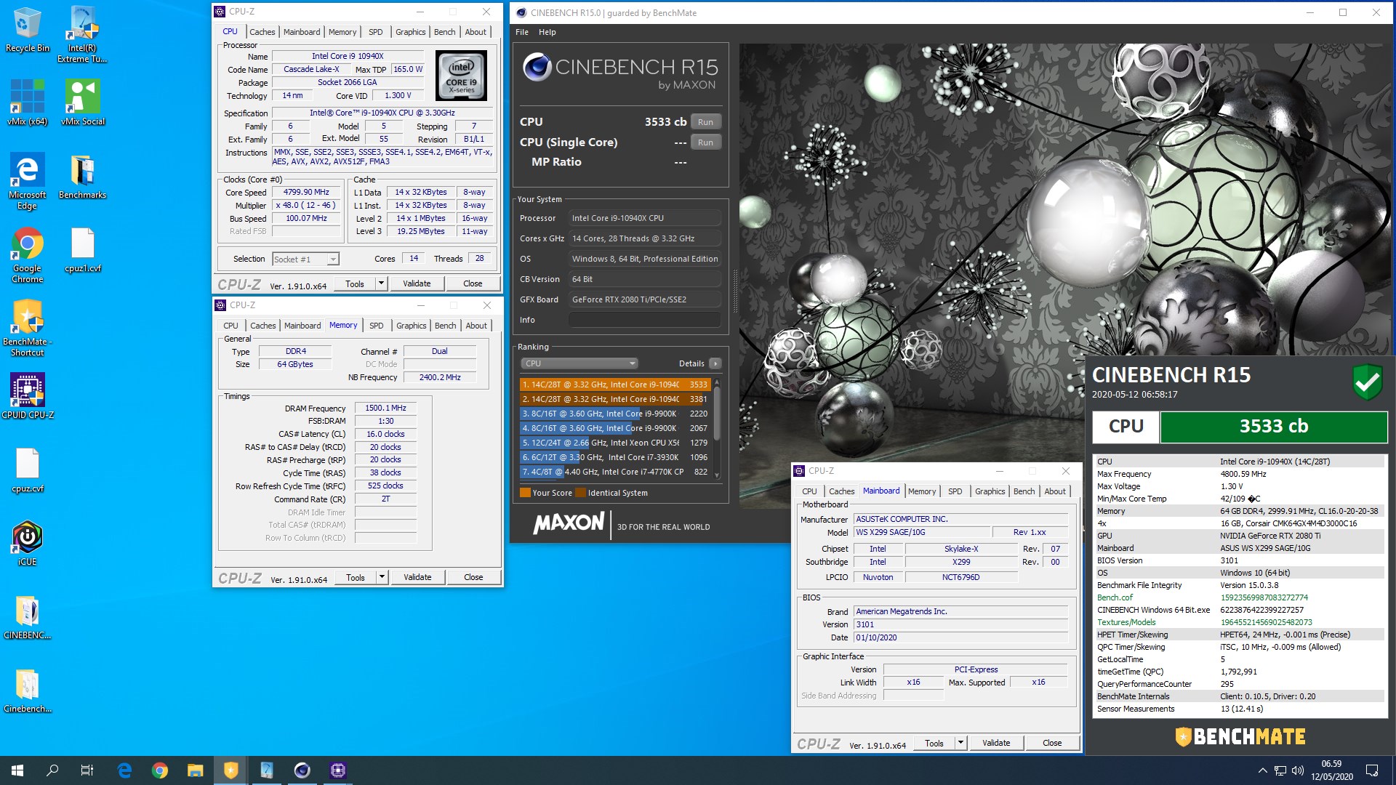Image resolution: width=1396 pixels, height=785 pixels.
Task: Launch Google Chrome desktop icon
Action: [x=27, y=254]
